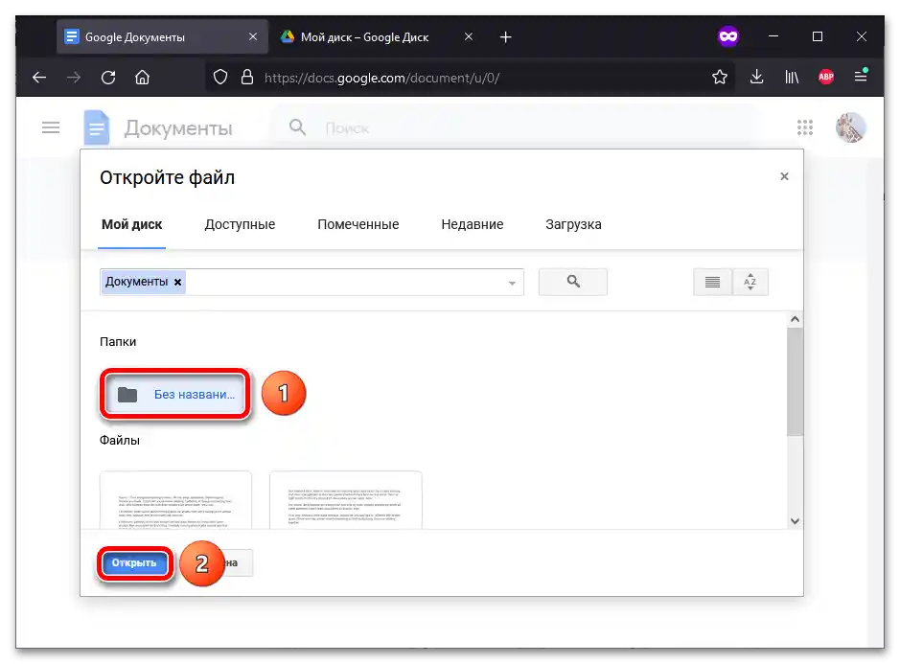Switch to the Недавние tab
The width and height of the screenshot is (900, 664).
pyautogui.click(x=473, y=224)
